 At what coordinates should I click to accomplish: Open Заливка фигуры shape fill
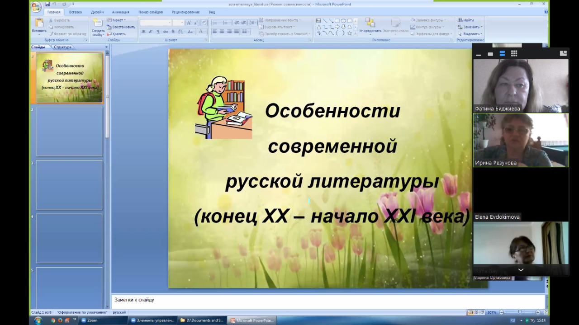click(x=427, y=20)
